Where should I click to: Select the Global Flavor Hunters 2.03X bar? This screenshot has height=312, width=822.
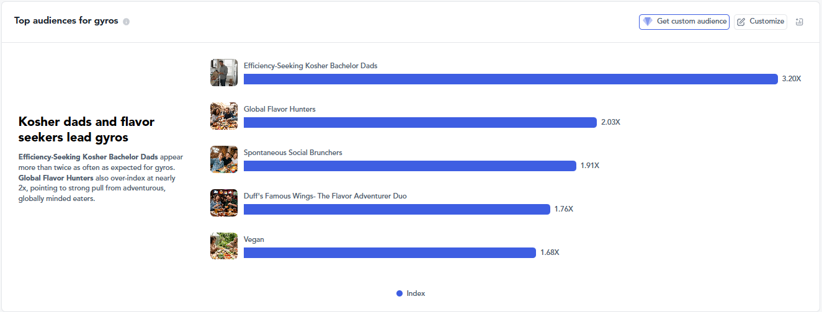[x=420, y=122]
